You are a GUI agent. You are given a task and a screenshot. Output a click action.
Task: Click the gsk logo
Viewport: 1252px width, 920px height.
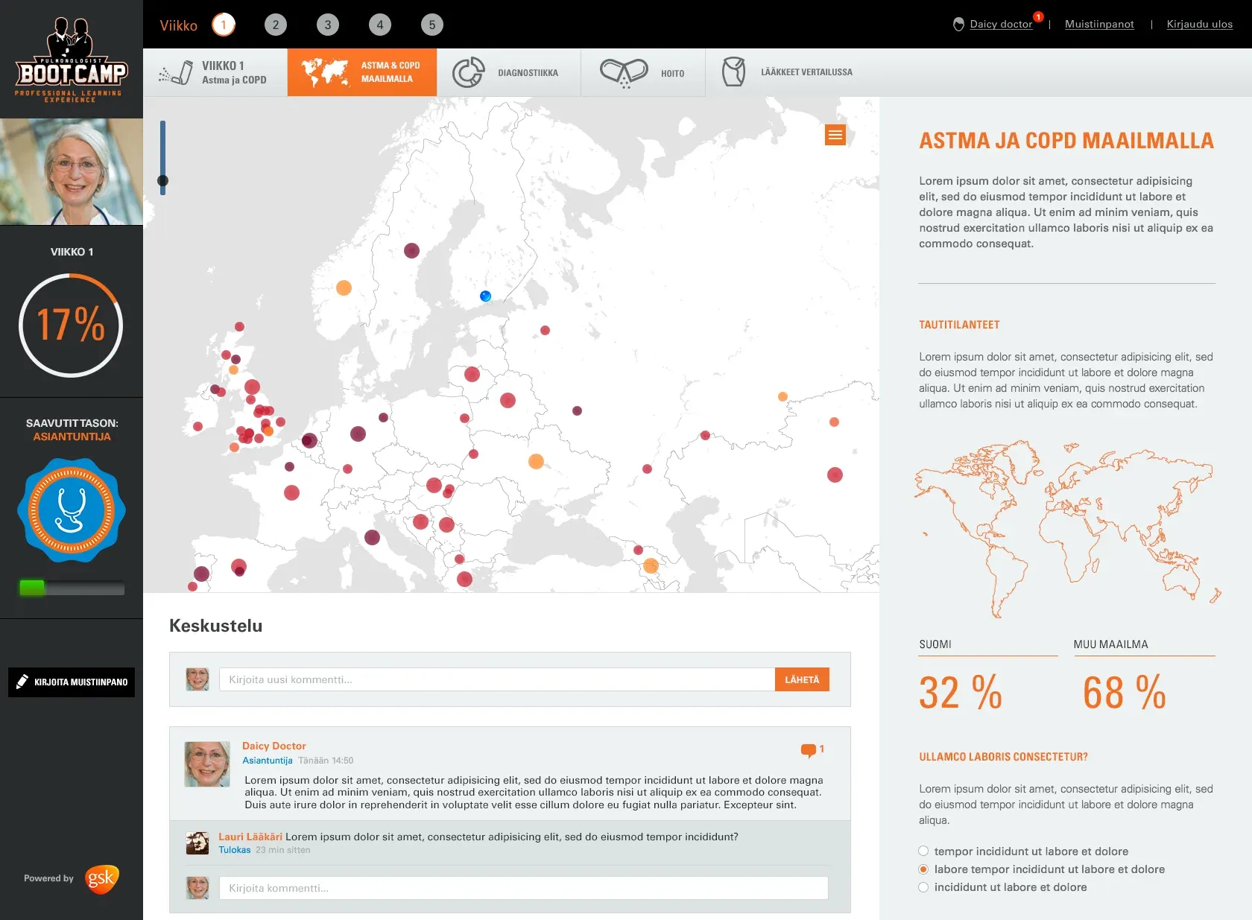(101, 879)
